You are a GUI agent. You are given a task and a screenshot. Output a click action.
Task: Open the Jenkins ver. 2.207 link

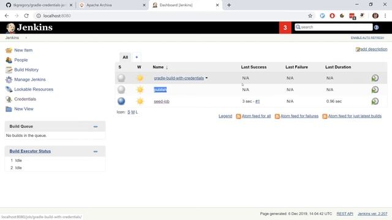(372, 214)
